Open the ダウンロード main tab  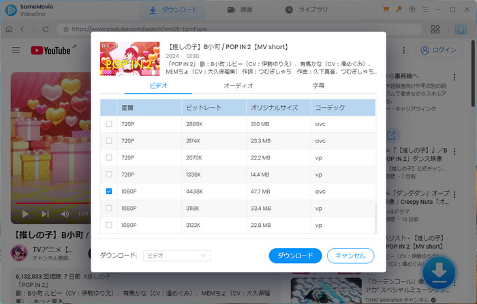pos(173,10)
